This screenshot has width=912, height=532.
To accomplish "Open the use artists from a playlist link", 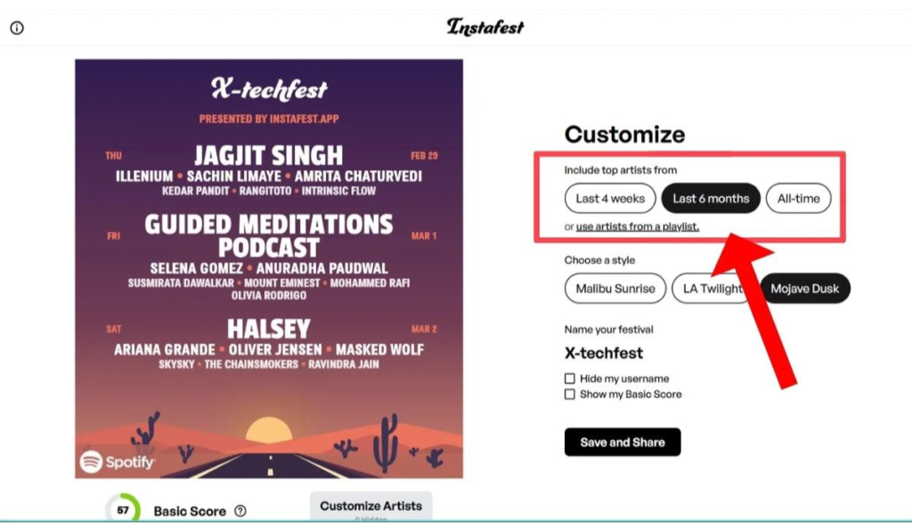I will click(x=638, y=226).
